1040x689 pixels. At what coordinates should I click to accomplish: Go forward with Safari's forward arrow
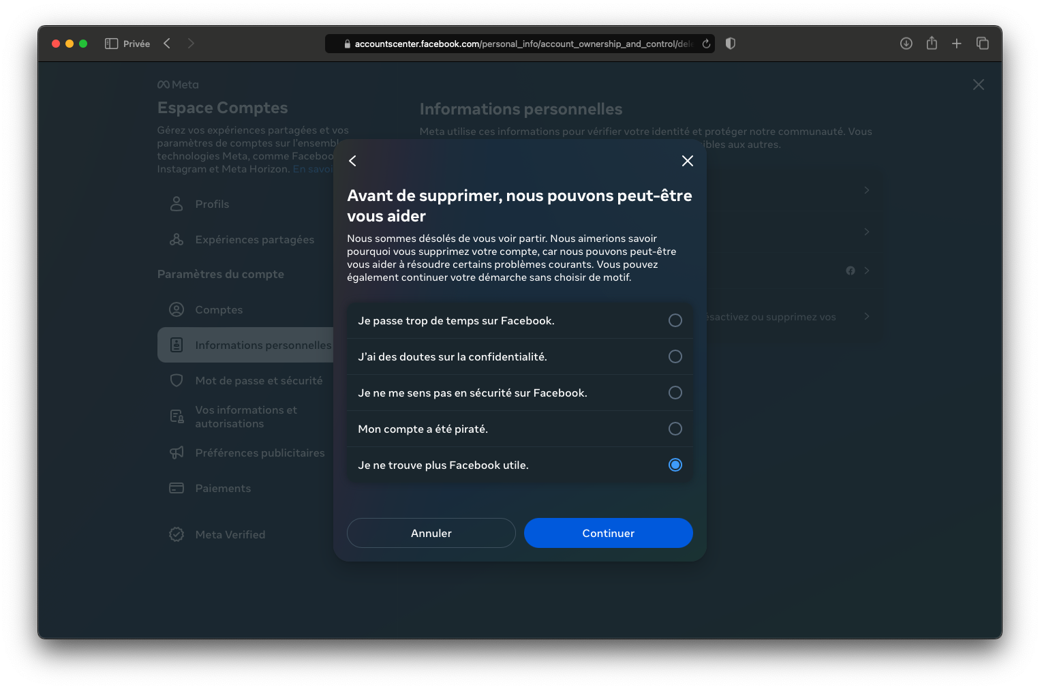(x=191, y=44)
